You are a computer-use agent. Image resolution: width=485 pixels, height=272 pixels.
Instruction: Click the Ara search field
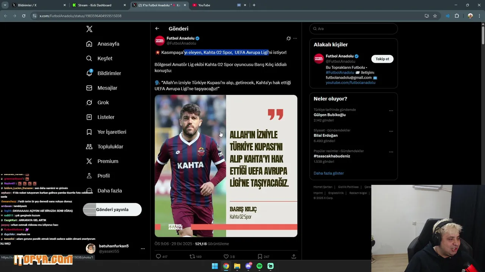pos(354,29)
